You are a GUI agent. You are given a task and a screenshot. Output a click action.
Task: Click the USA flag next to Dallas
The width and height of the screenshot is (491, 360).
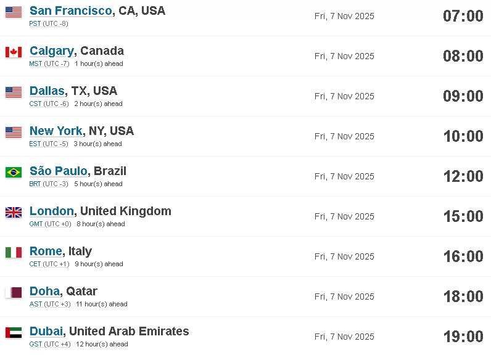click(14, 92)
